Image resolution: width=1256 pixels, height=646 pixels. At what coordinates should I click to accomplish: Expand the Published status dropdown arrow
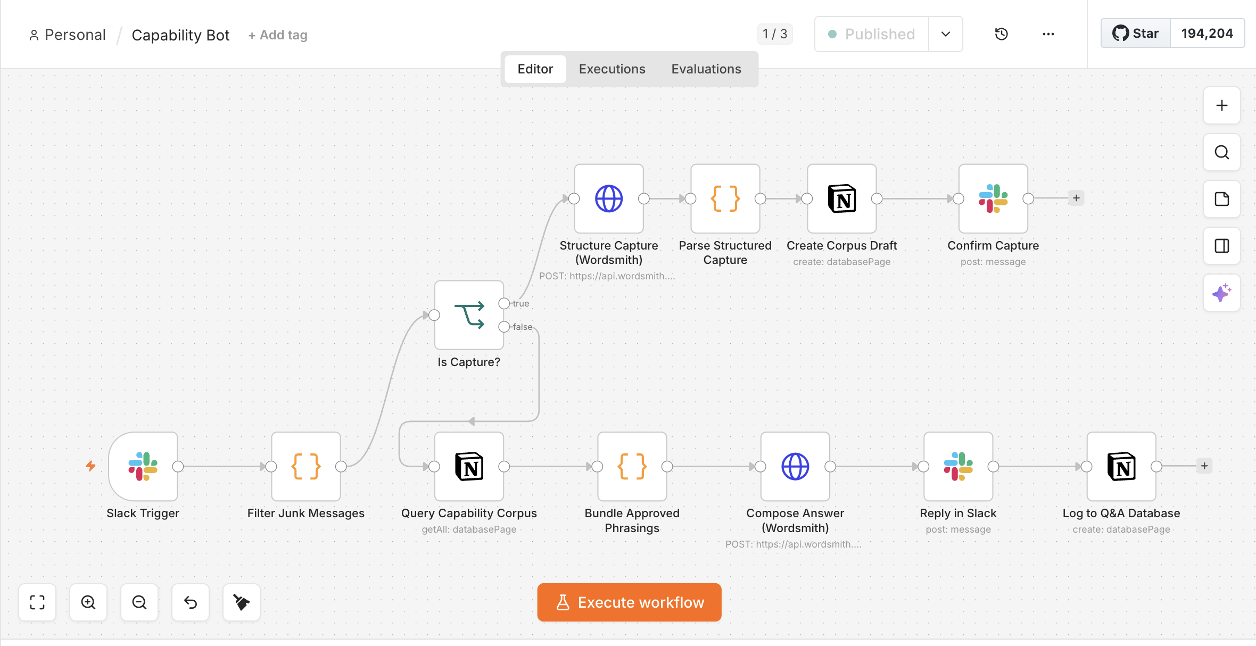946,34
